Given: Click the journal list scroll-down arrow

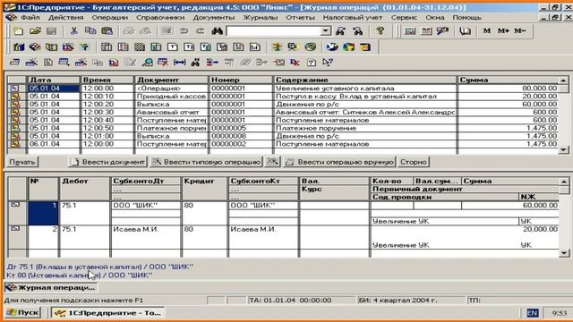Looking at the screenshot, I should [563, 149].
